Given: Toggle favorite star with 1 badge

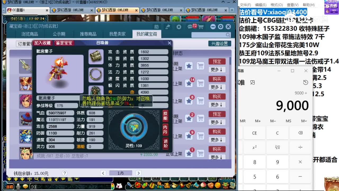Looking at the screenshot, I should click(189, 154).
